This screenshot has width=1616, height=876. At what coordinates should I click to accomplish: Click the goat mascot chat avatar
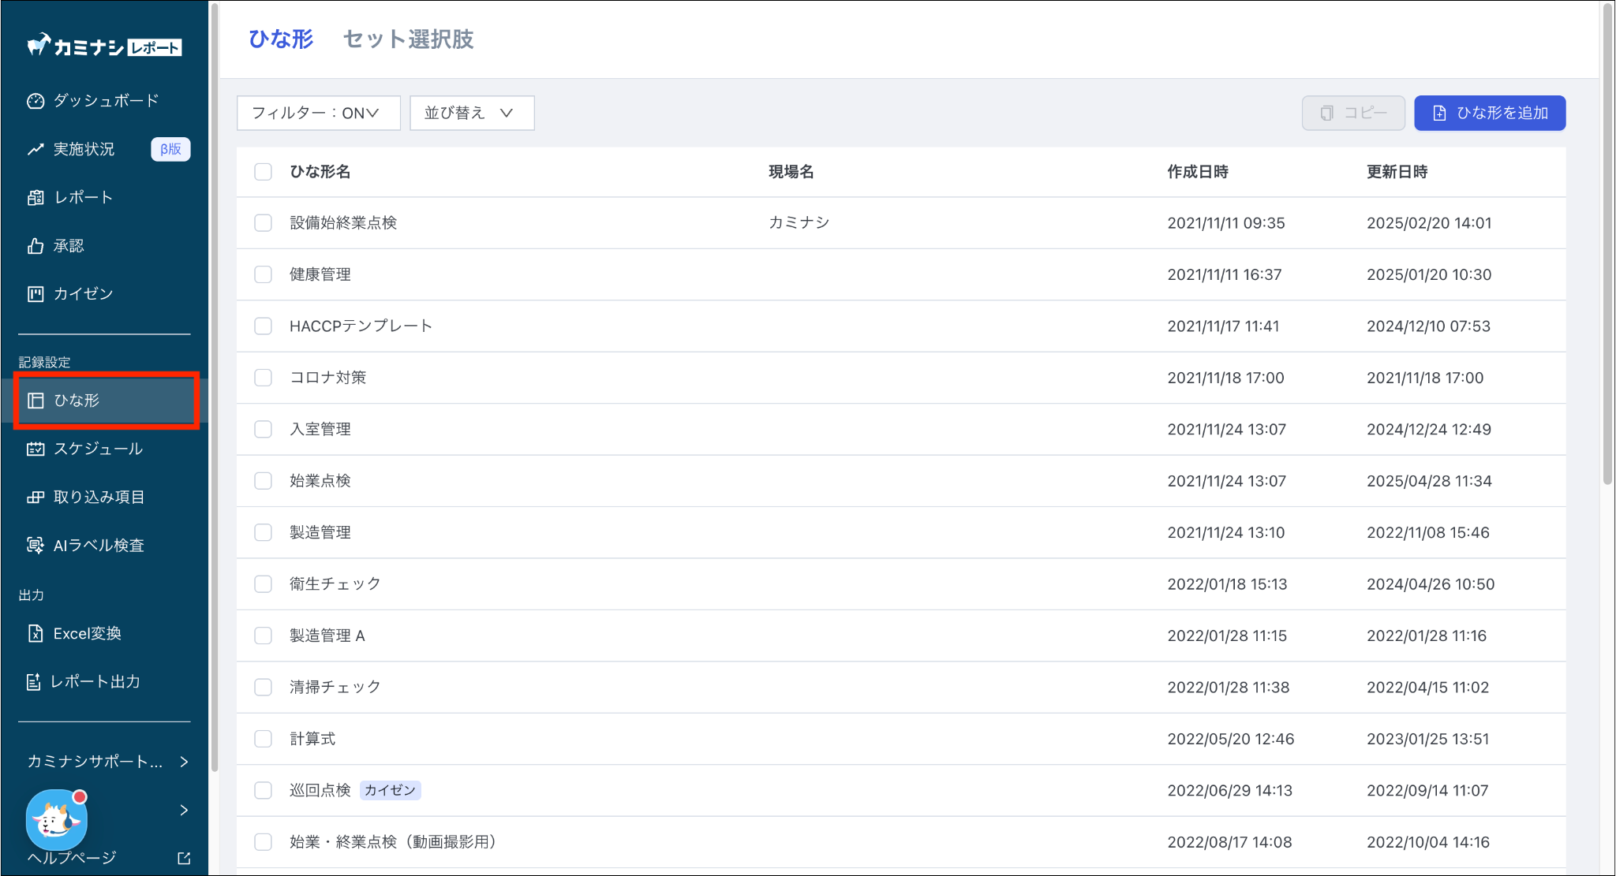[56, 820]
